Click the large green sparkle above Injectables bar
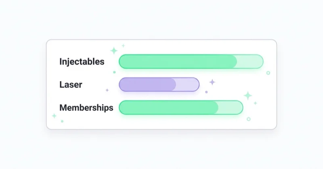Viewport: 323px width, 169px height. 114,51
